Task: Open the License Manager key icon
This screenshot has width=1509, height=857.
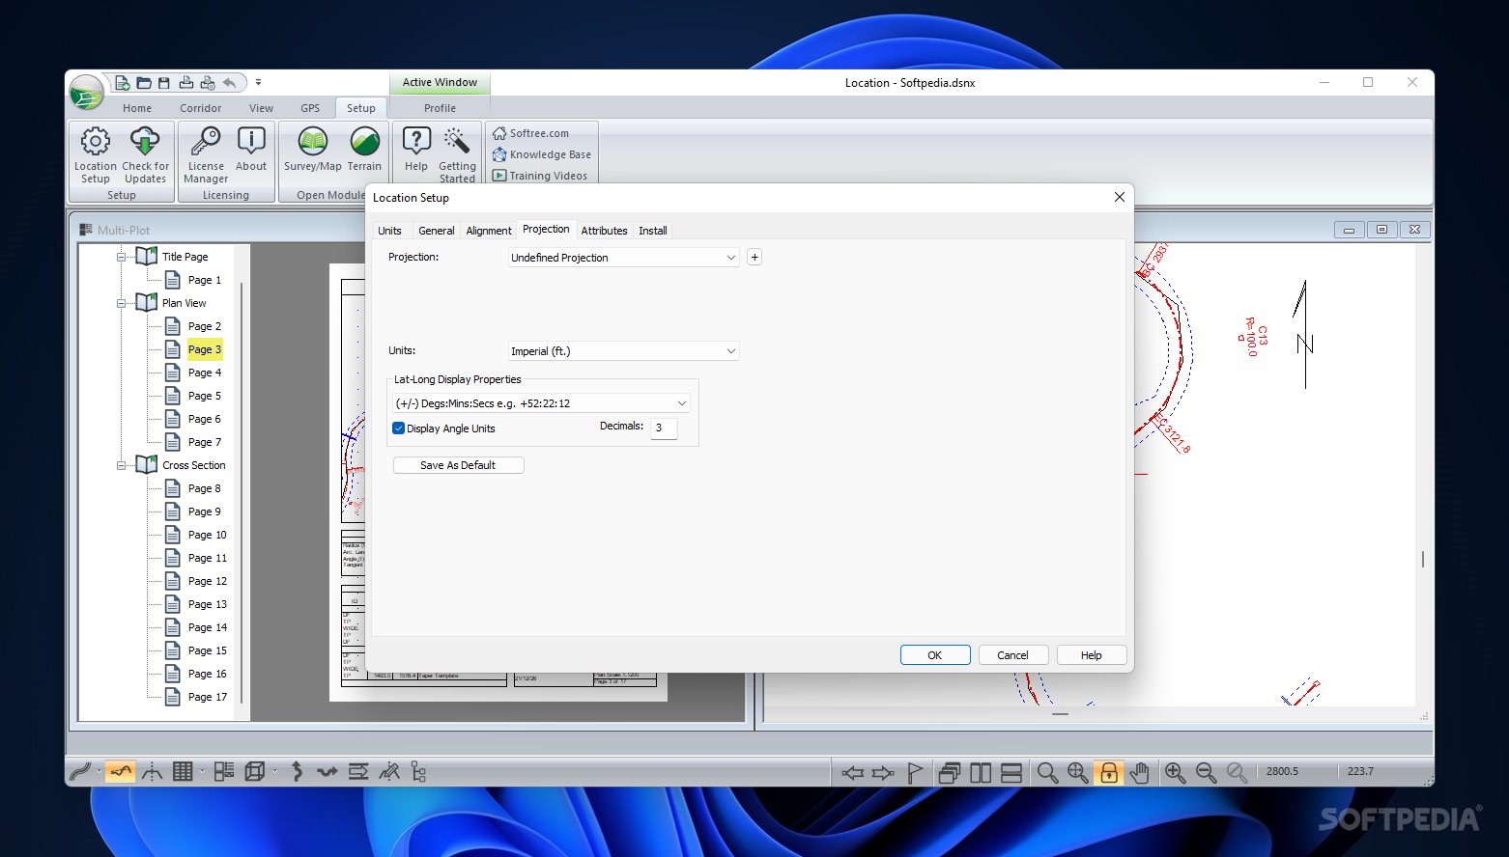Action: [x=206, y=154]
